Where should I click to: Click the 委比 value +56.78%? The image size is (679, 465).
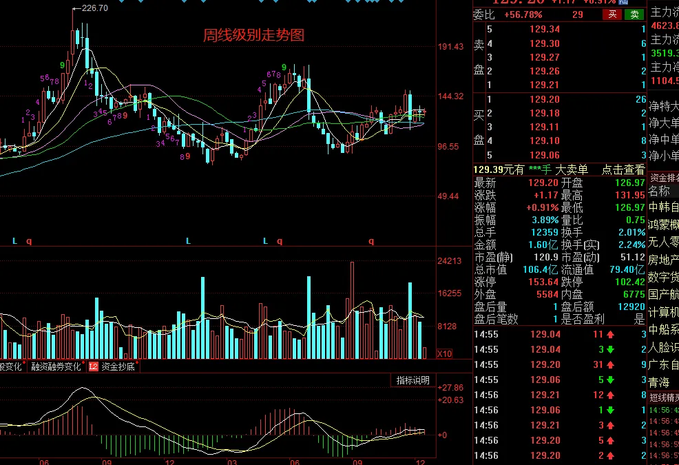(x=523, y=14)
